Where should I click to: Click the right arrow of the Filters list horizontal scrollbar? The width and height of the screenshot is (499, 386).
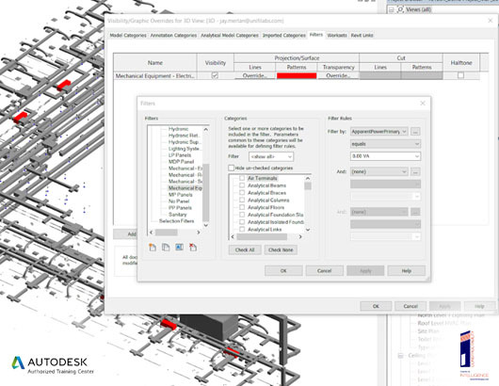pos(199,233)
